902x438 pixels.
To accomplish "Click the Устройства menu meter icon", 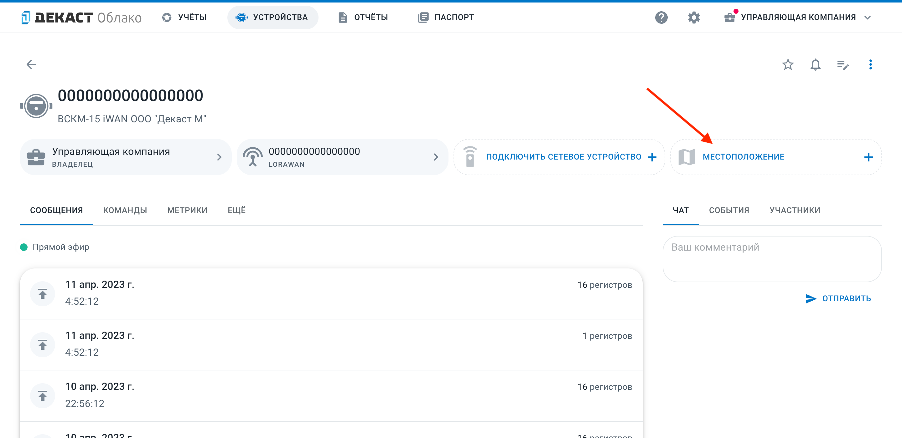I will (x=241, y=17).
